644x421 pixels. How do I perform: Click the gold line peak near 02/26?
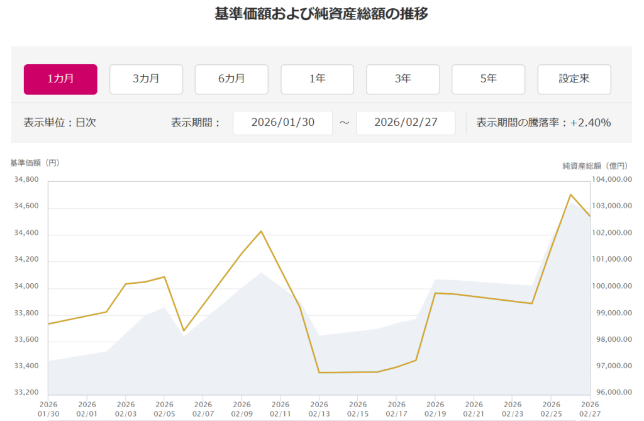(570, 194)
